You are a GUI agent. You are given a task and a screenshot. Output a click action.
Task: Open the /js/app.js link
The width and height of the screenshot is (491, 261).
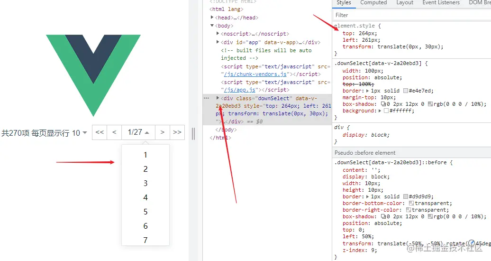click(239, 90)
